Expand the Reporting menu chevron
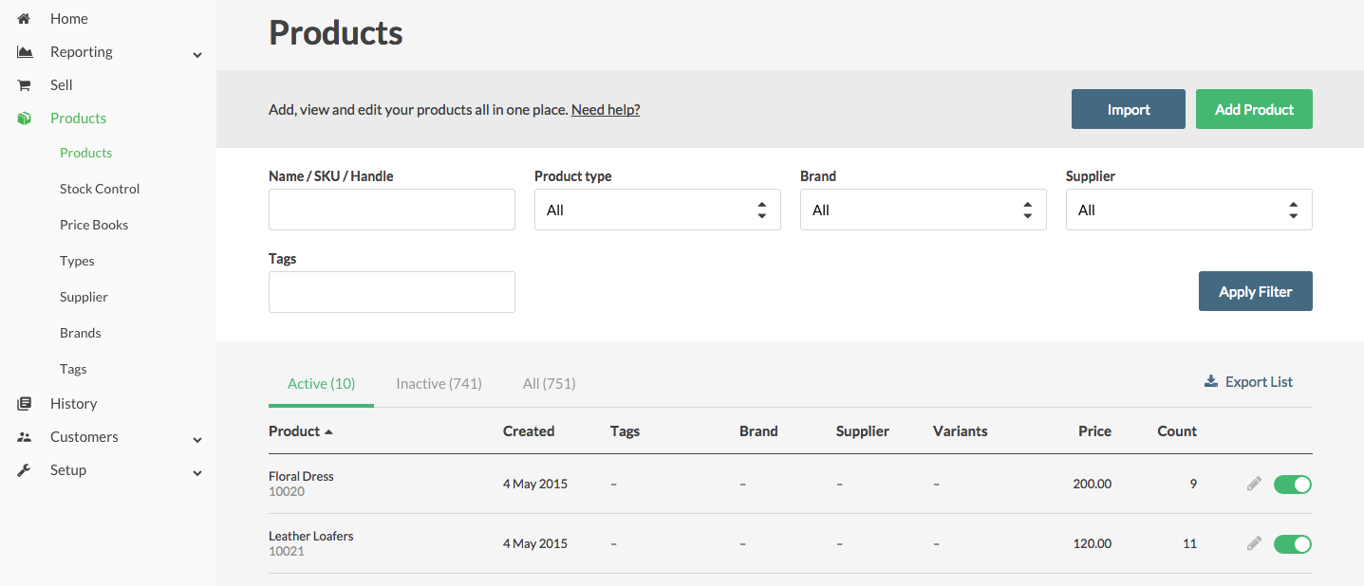This screenshot has width=1364, height=586. pyautogui.click(x=197, y=55)
